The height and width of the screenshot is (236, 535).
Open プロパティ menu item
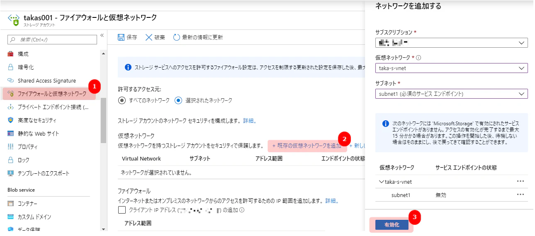(28, 147)
